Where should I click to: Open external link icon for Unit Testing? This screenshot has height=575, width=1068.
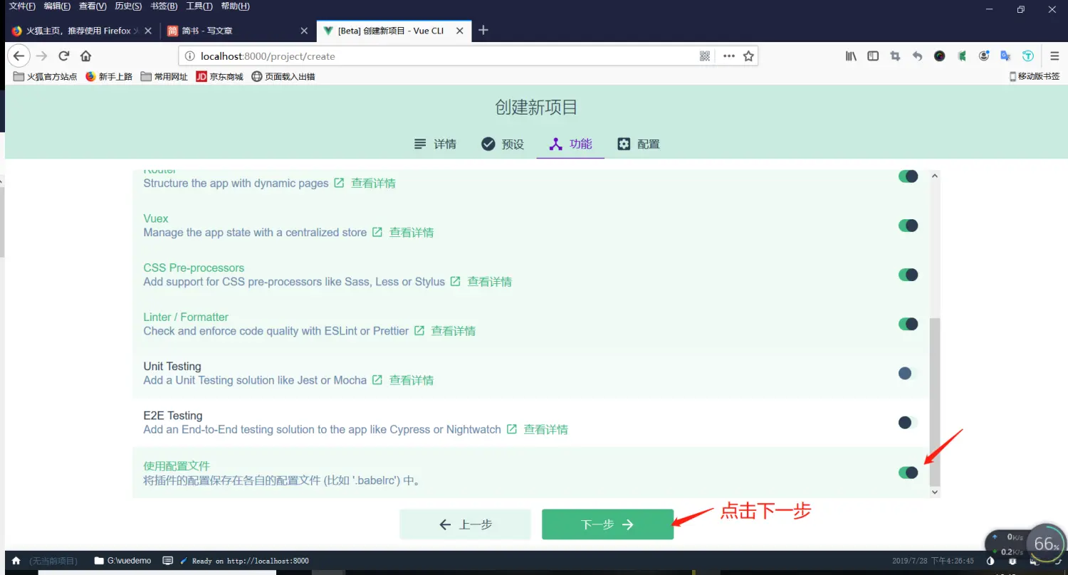377,379
